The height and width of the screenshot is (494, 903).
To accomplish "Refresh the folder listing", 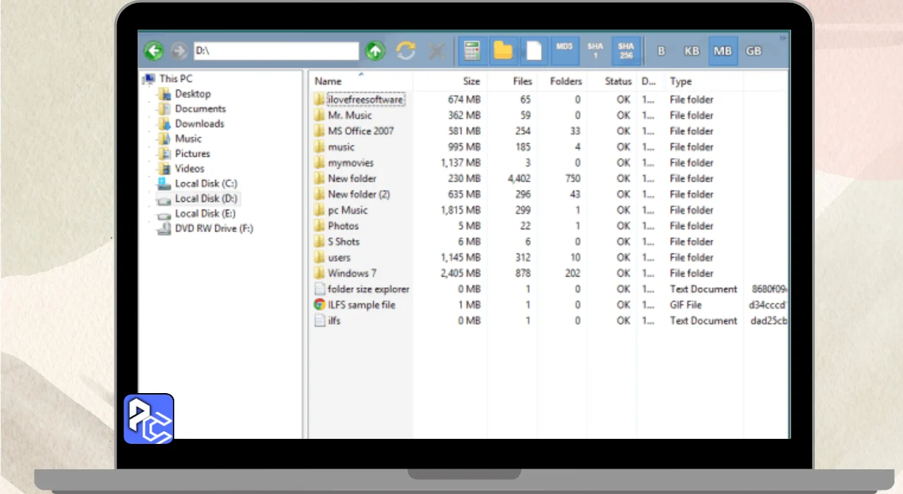I will pyautogui.click(x=406, y=51).
